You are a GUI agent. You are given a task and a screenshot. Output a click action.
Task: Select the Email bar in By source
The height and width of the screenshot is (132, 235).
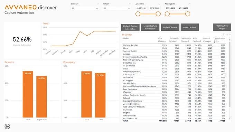tap(28, 94)
